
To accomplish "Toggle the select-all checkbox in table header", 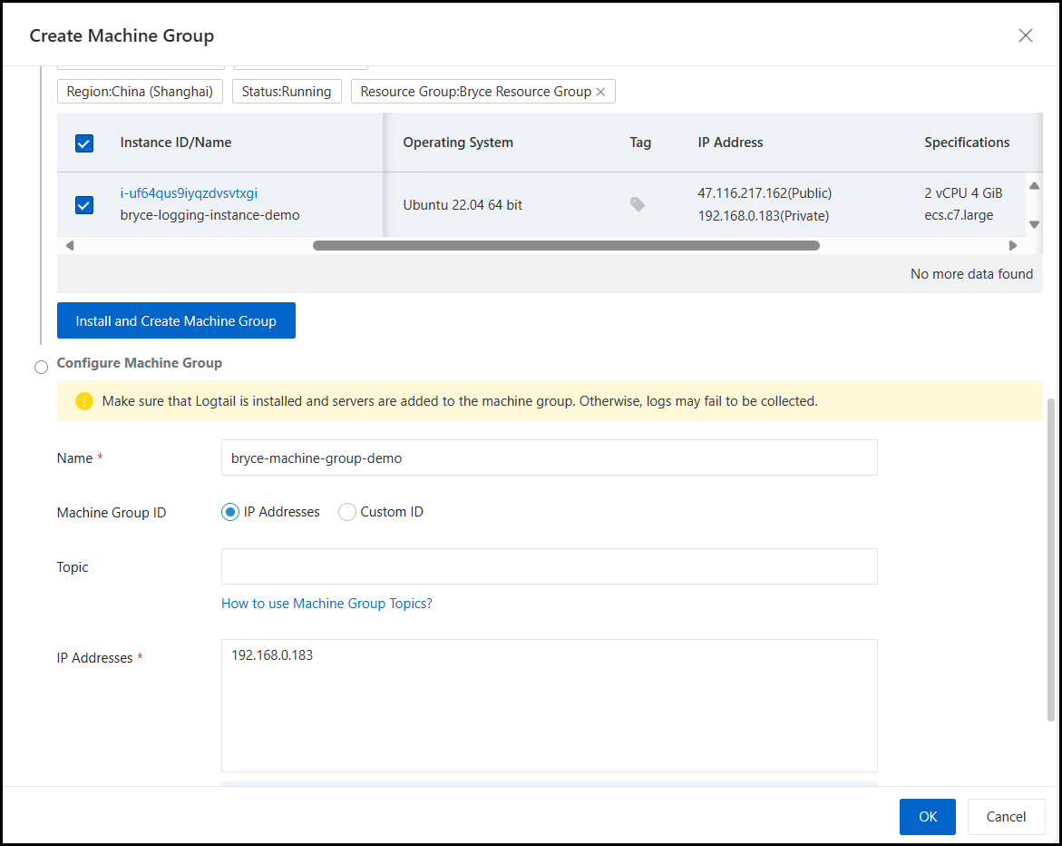I will (x=84, y=143).
